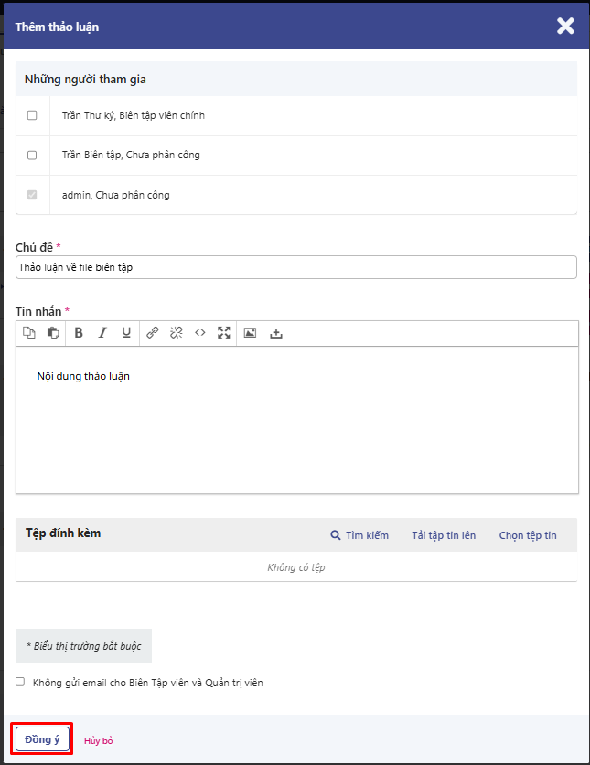The width and height of the screenshot is (590, 765).
Task: Insert an image with the picture icon
Action: coord(250,333)
